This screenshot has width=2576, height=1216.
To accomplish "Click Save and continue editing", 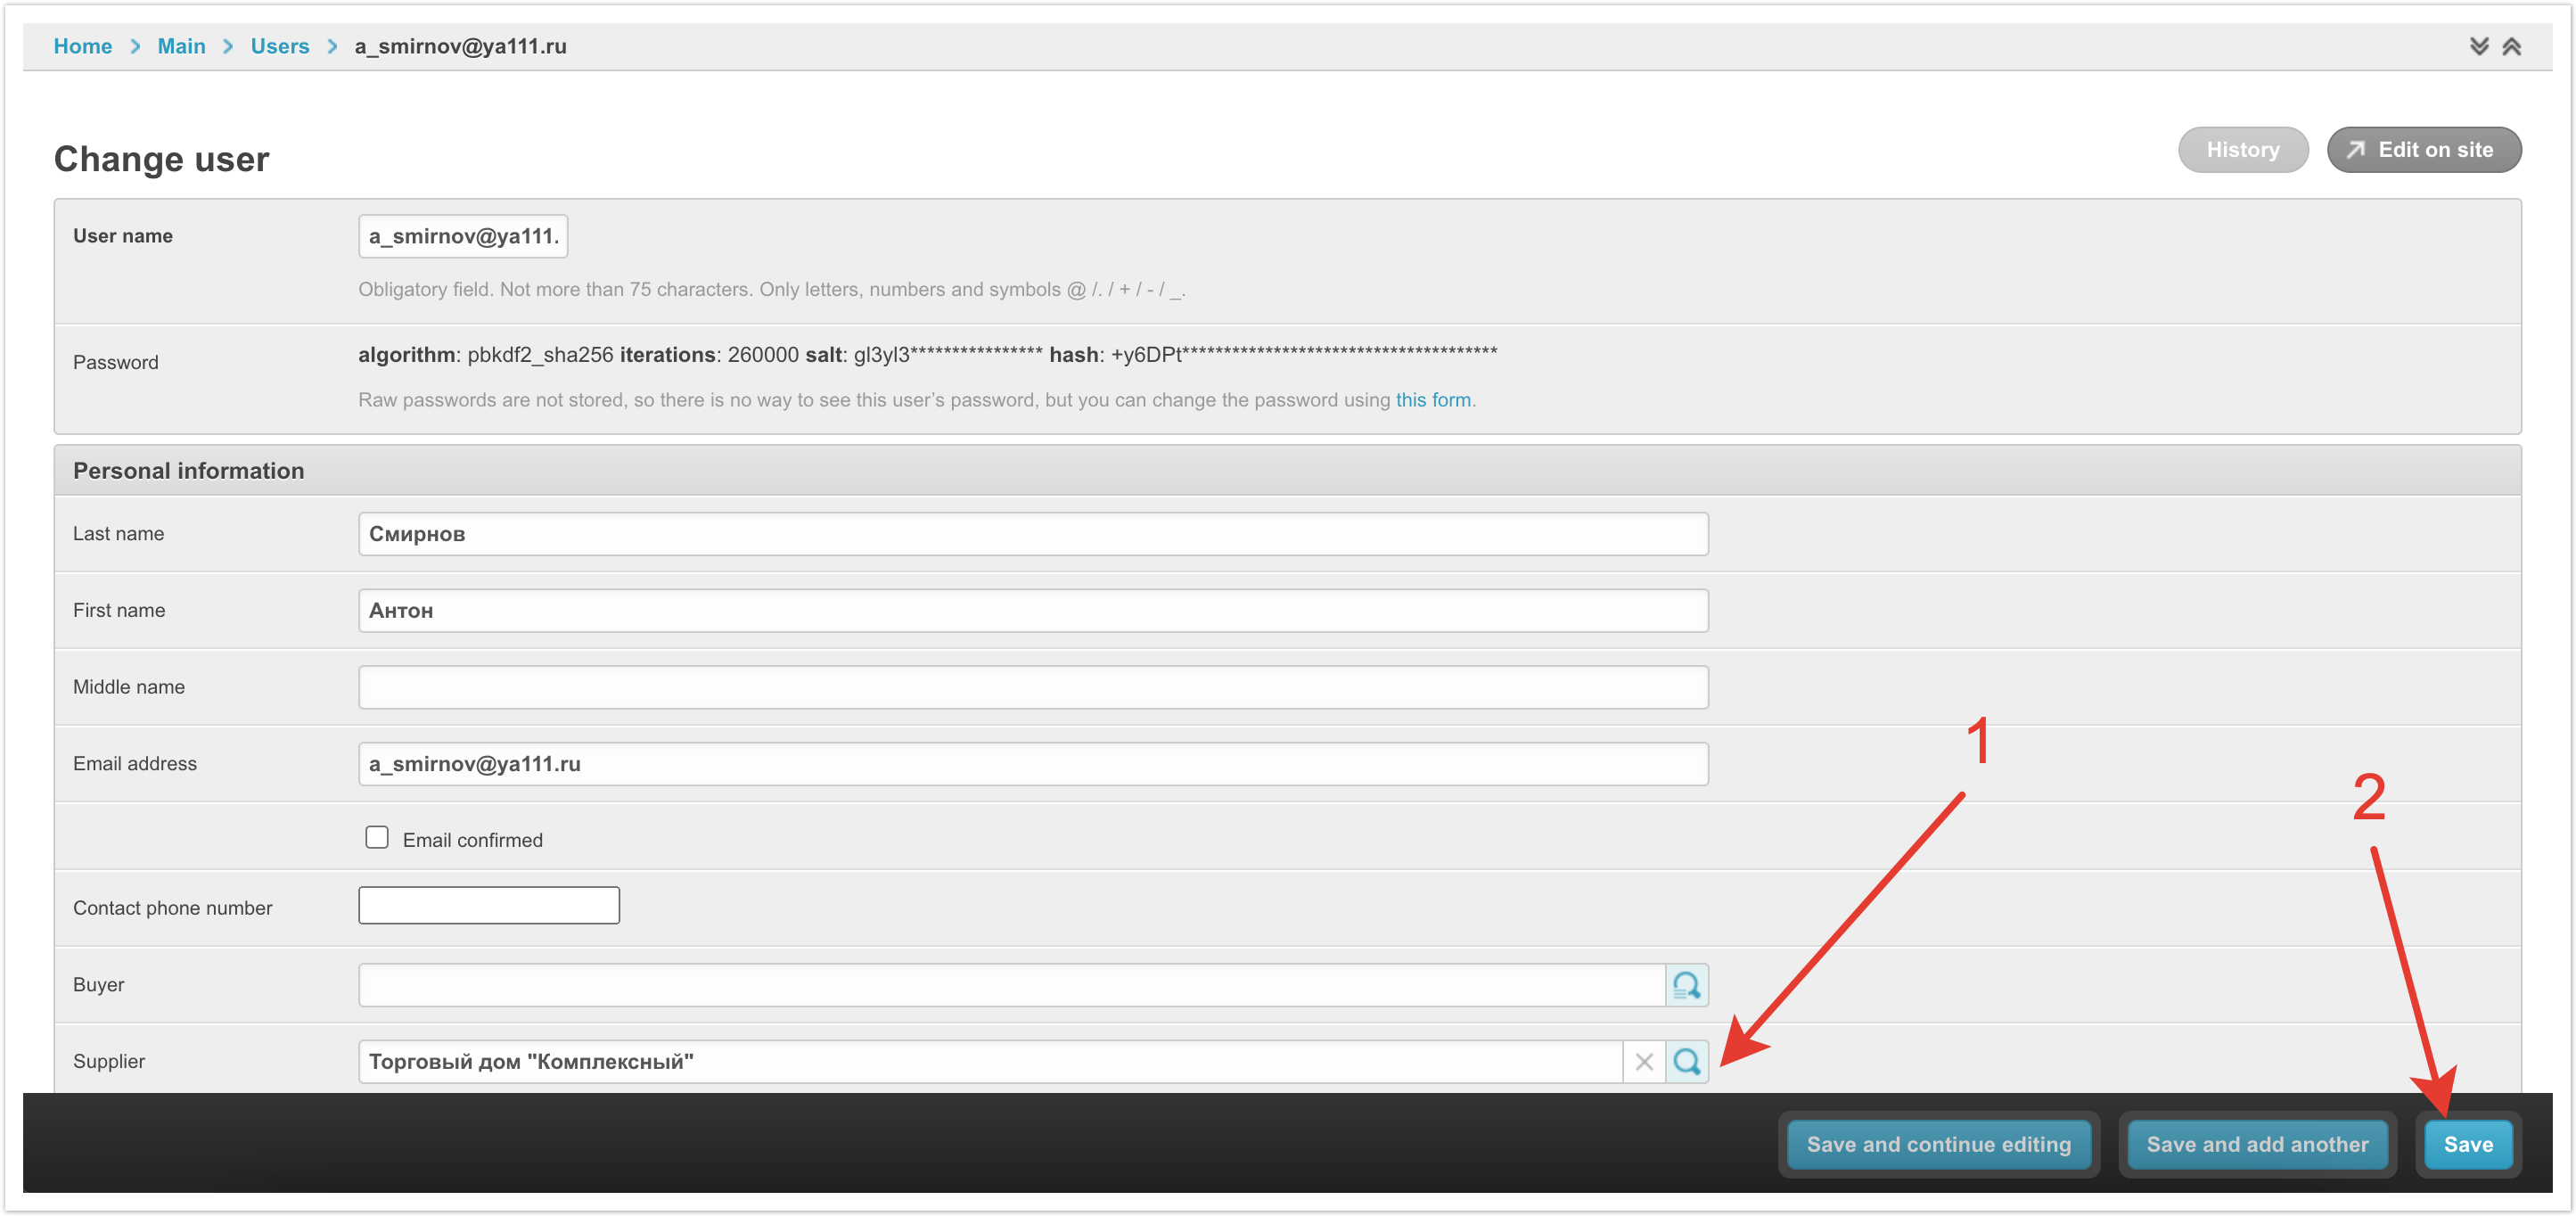I will click(x=1937, y=1144).
